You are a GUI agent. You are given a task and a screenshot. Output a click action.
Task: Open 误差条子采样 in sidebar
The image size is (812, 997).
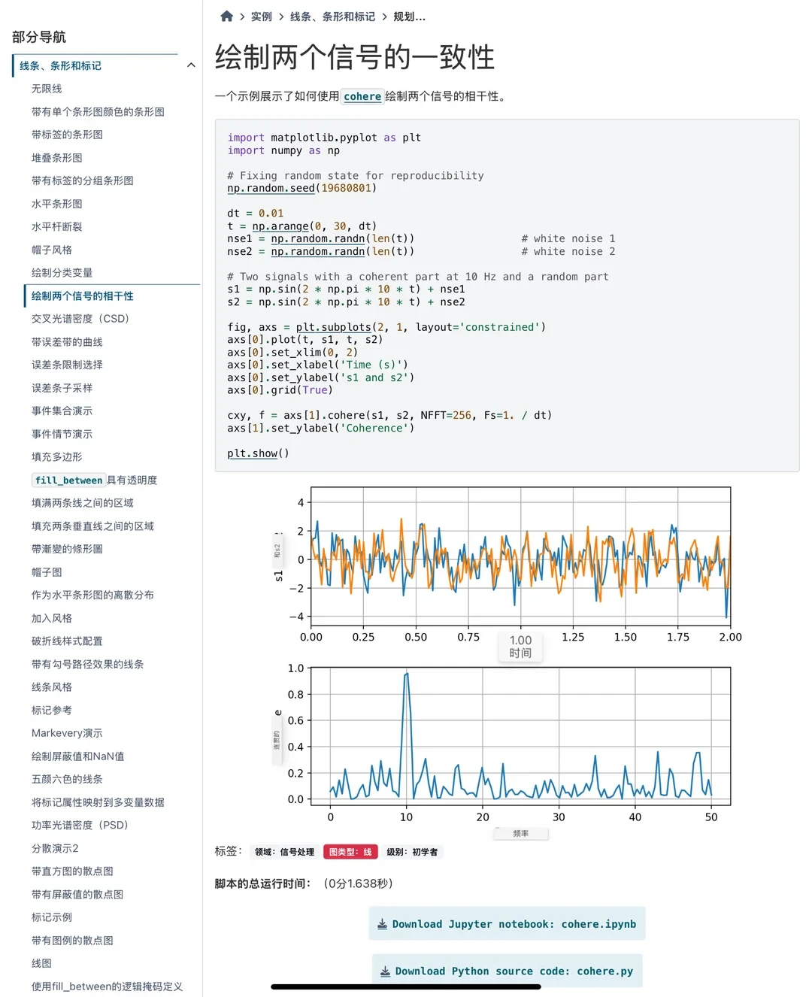click(62, 388)
